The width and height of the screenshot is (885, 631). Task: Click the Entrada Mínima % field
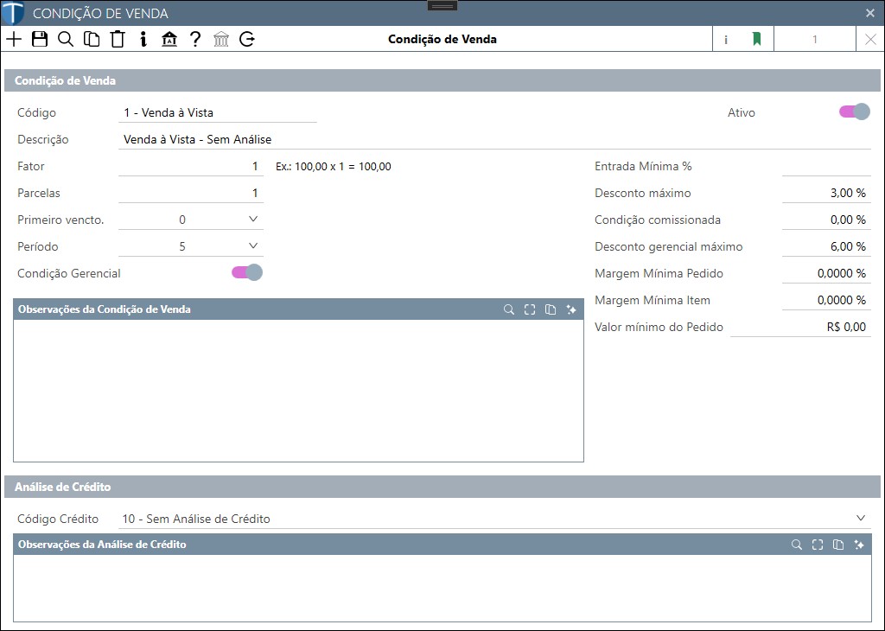coord(826,166)
